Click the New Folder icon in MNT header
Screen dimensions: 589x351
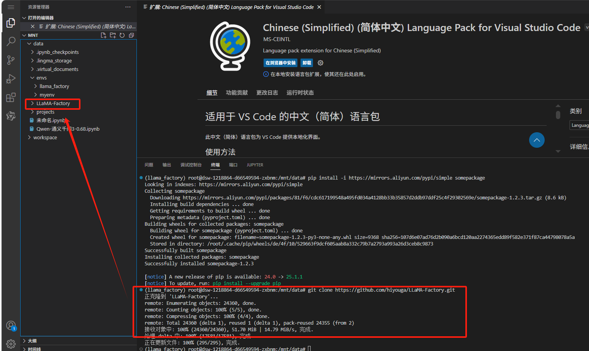coord(113,35)
